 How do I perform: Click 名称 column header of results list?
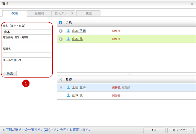tap(69, 23)
